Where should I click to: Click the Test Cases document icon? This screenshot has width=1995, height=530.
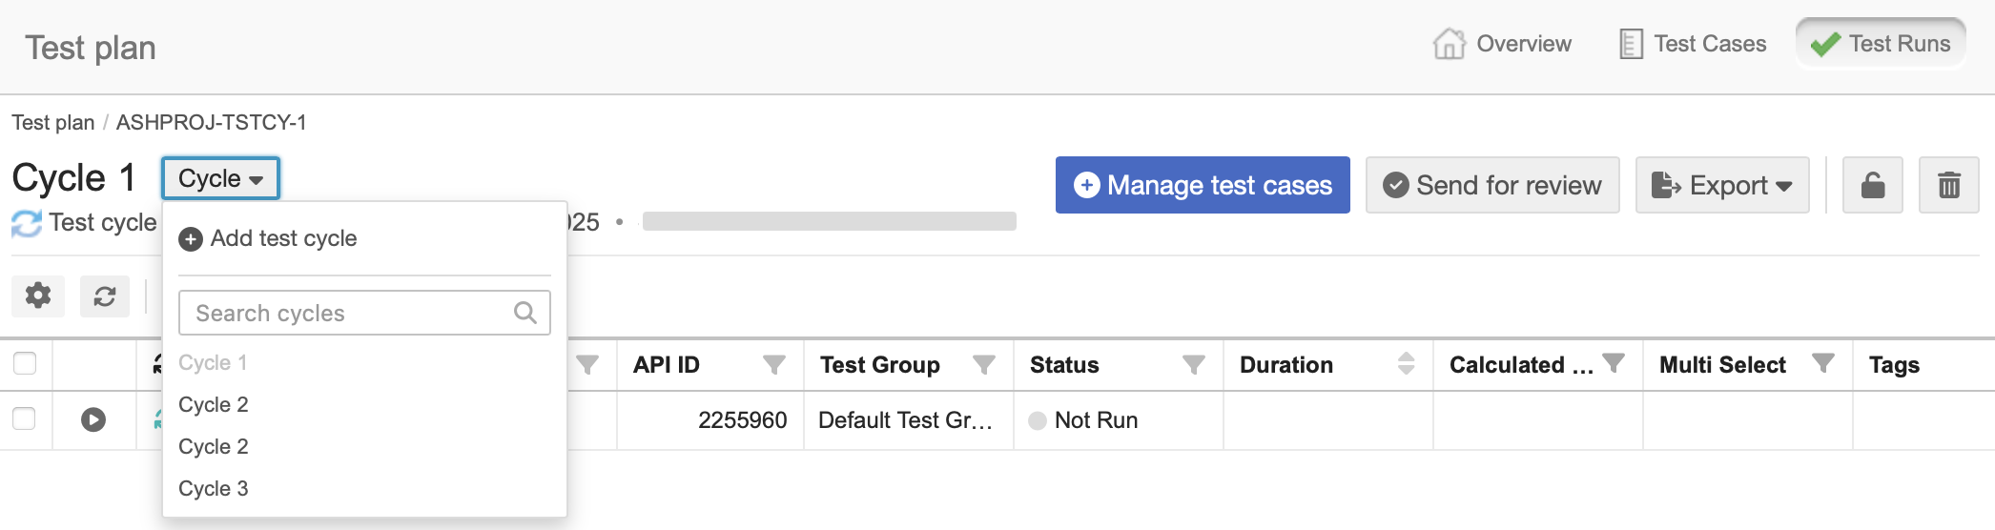1631,44
